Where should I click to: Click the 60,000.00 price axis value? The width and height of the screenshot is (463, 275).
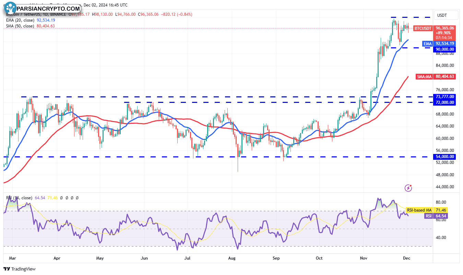pos(445,139)
